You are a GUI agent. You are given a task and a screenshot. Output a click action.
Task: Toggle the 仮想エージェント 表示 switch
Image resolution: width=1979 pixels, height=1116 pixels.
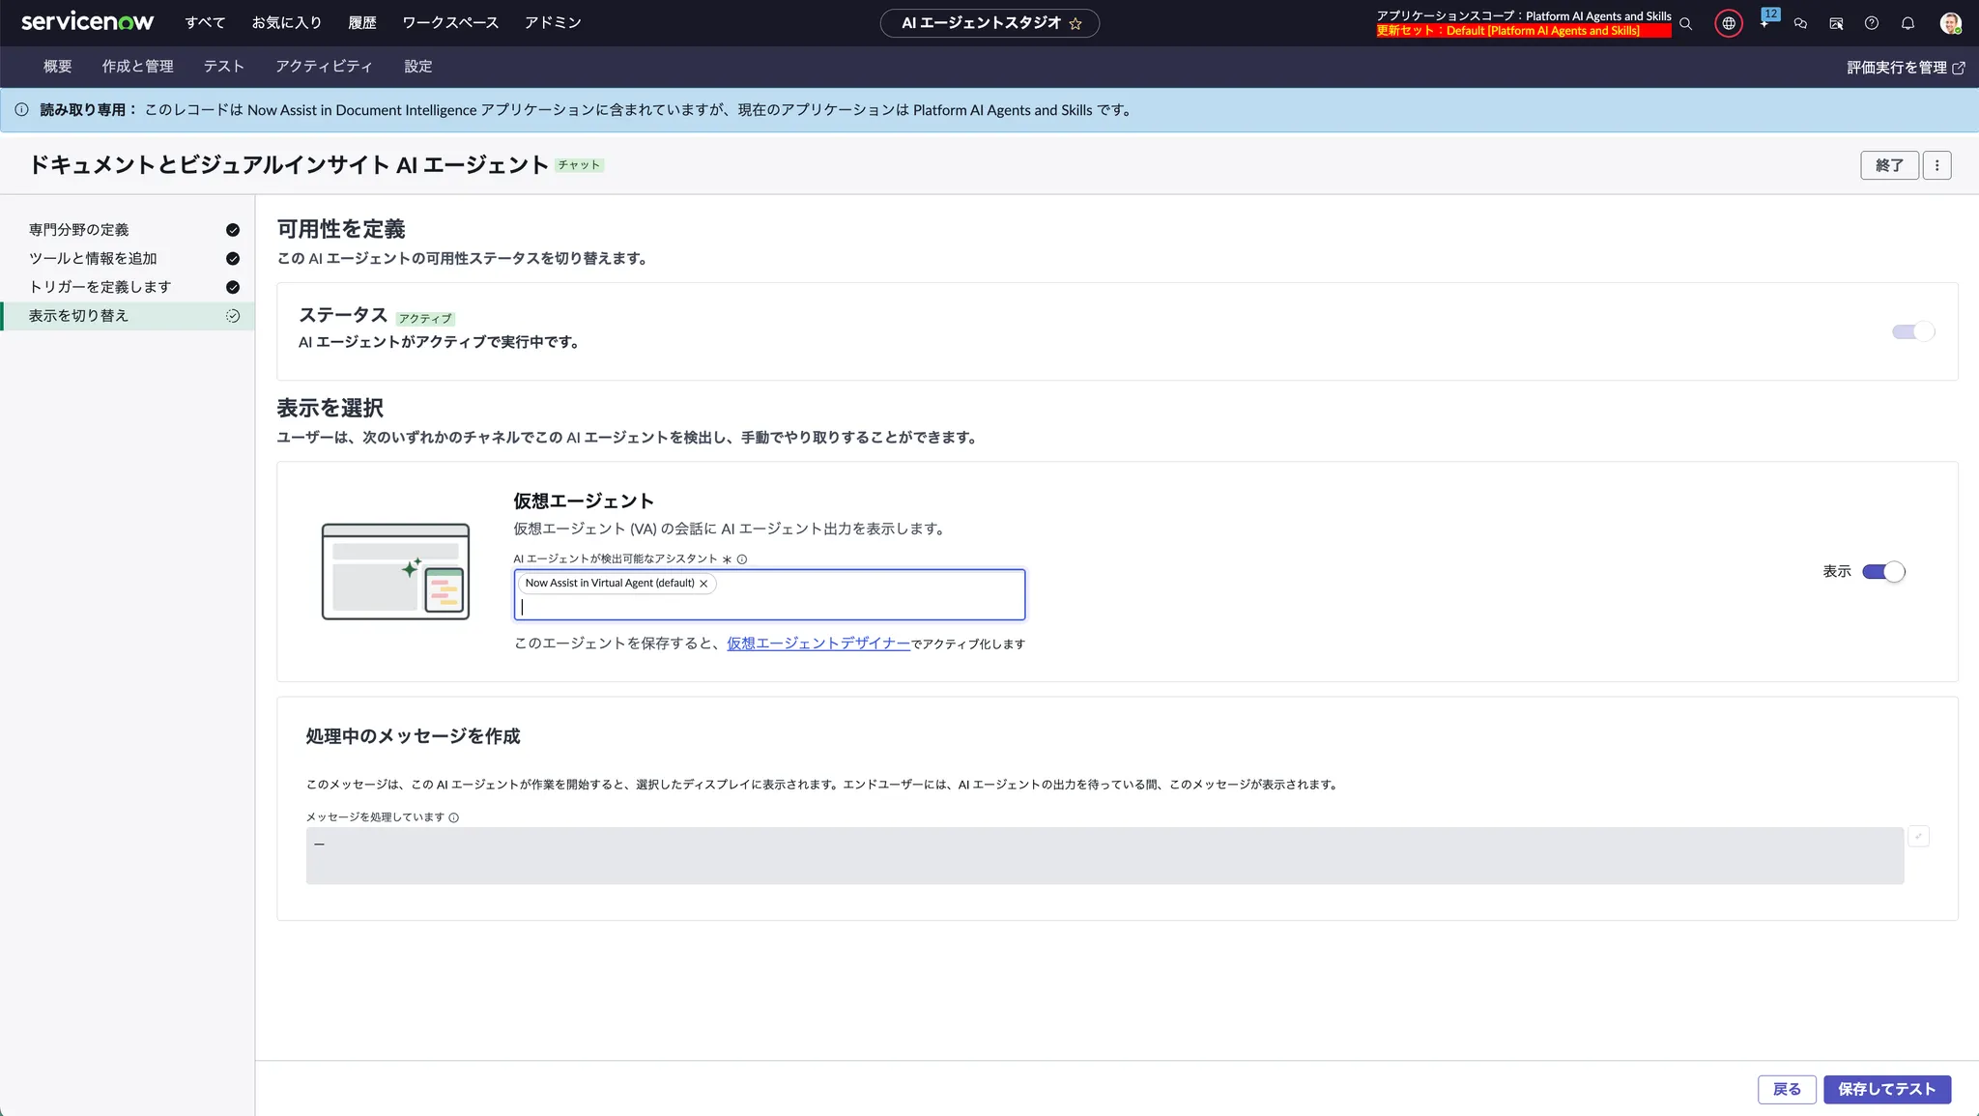coord(1883,571)
